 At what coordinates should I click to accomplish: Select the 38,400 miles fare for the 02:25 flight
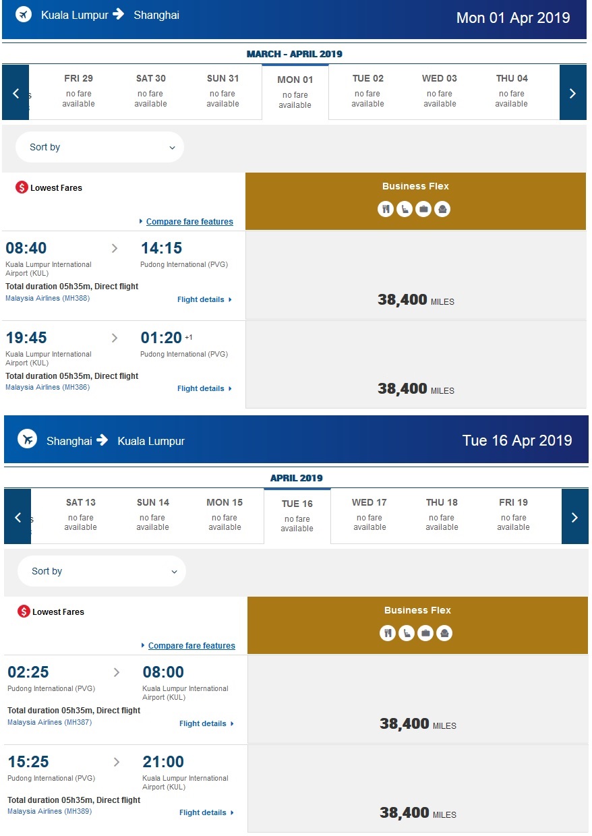(x=417, y=724)
